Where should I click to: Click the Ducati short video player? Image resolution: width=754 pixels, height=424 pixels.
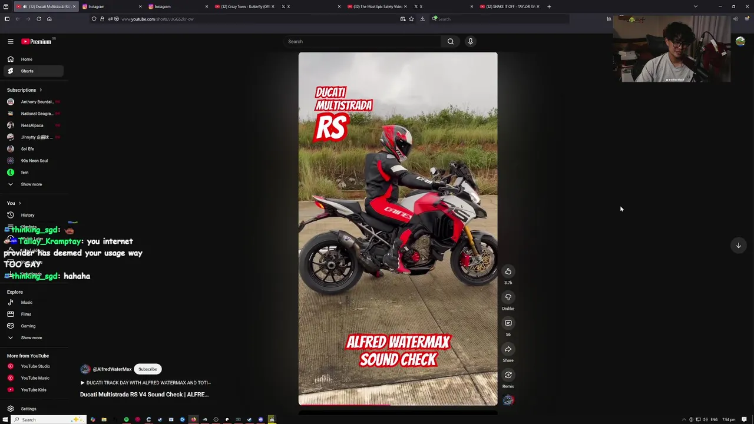[398, 228]
